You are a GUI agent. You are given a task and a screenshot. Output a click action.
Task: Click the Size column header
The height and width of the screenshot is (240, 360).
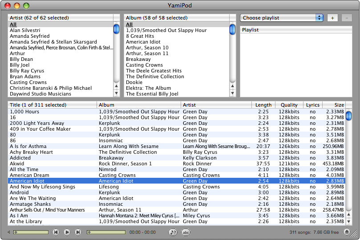tap(339, 105)
